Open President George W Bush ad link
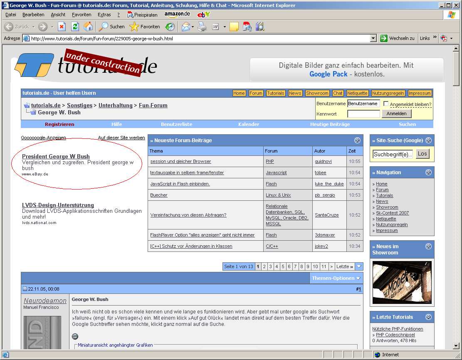The height and width of the screenshot is (360, 462). click(56, 156)
